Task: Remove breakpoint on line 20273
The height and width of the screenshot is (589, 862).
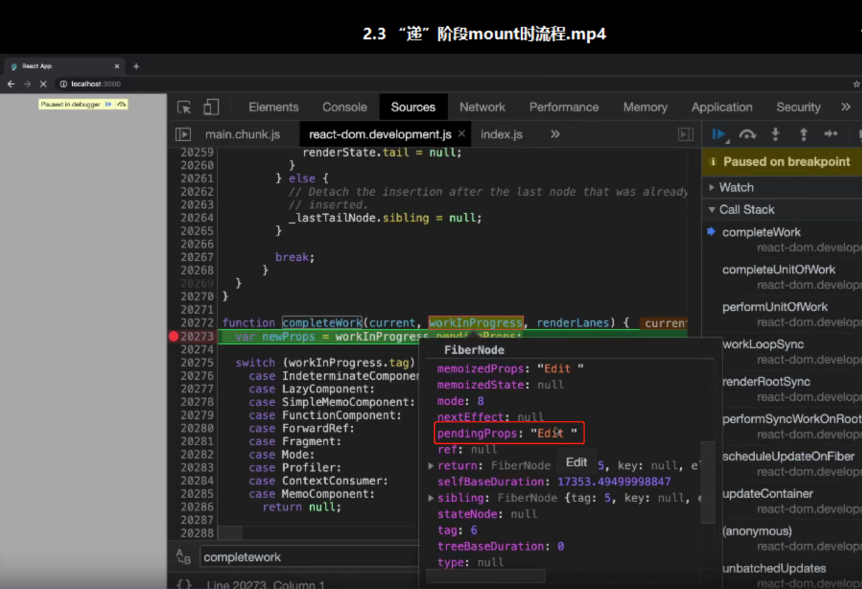Action: pyautogui.click(x=173, y=336)
